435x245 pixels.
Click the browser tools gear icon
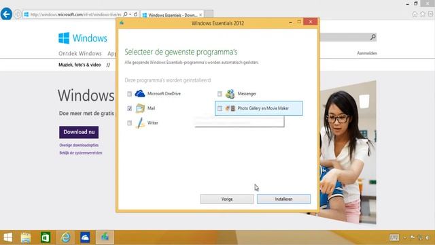tap(430, 14)
